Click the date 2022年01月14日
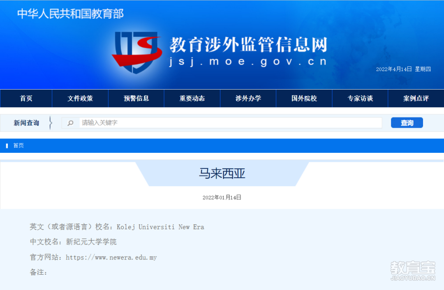Viewport: 444px width, 290px height. (x=222, y=197)
